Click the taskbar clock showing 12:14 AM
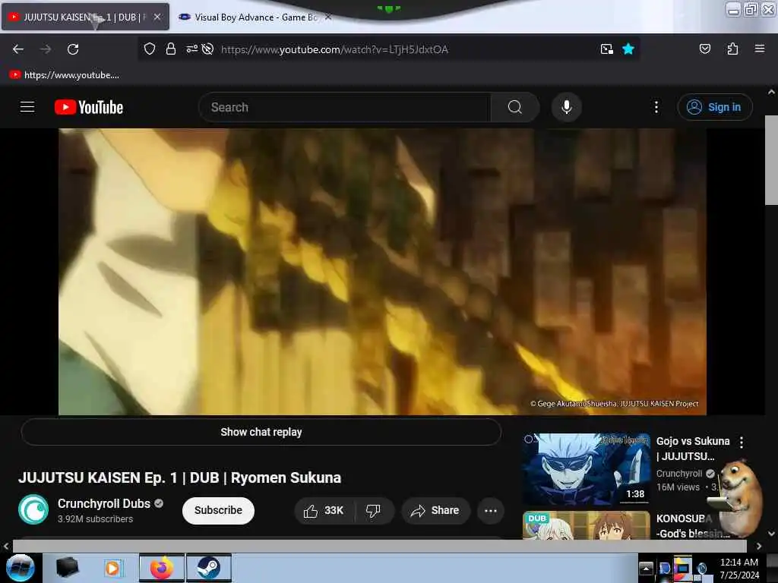Viewport: 778px width, 583px height. [739, 569]
